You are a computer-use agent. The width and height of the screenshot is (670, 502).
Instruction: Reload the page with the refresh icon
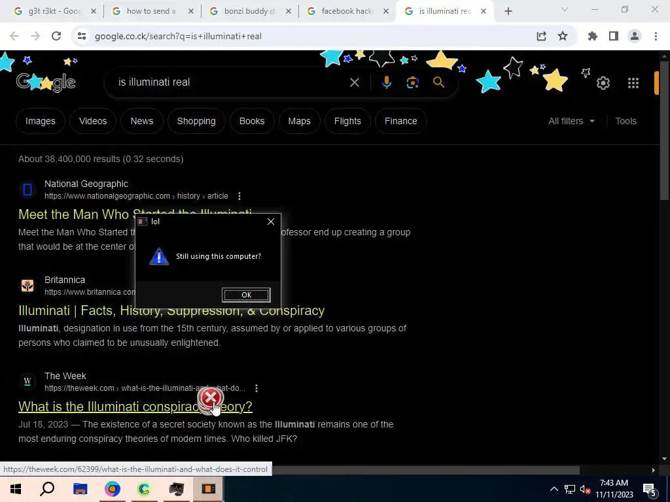click(56, 37)
